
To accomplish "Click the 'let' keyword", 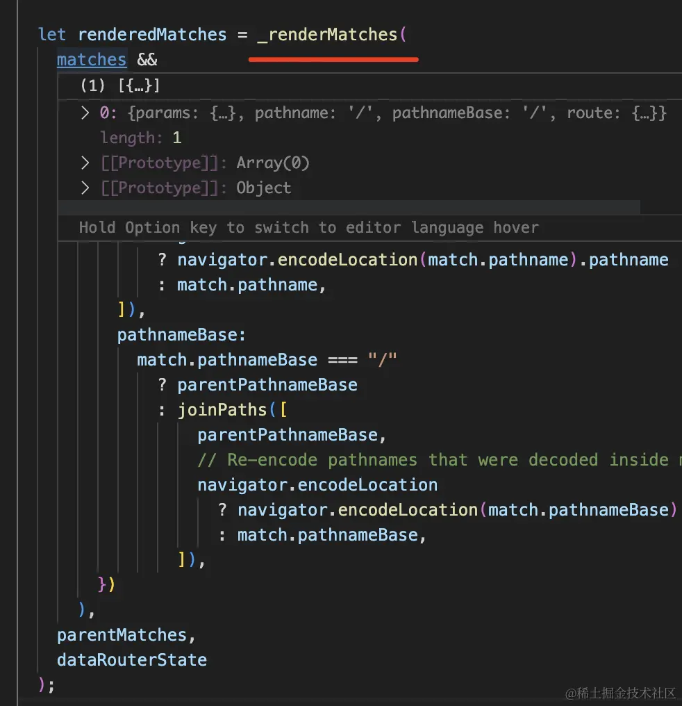I will (x=52, y=35).
